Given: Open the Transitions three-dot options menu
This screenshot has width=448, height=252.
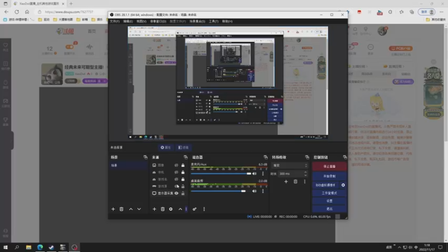Looking at the screenshot, I should pyautogui.click(x=305, y=181).
